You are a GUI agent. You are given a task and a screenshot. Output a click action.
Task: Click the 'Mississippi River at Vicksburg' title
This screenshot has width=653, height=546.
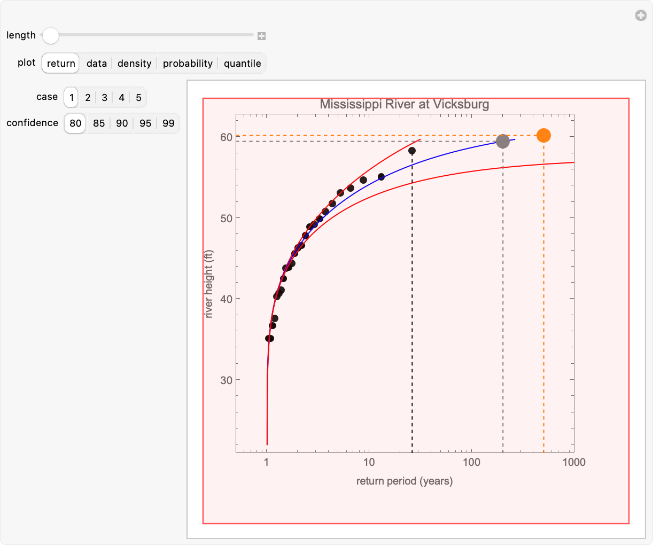click(x=405, y=104)
